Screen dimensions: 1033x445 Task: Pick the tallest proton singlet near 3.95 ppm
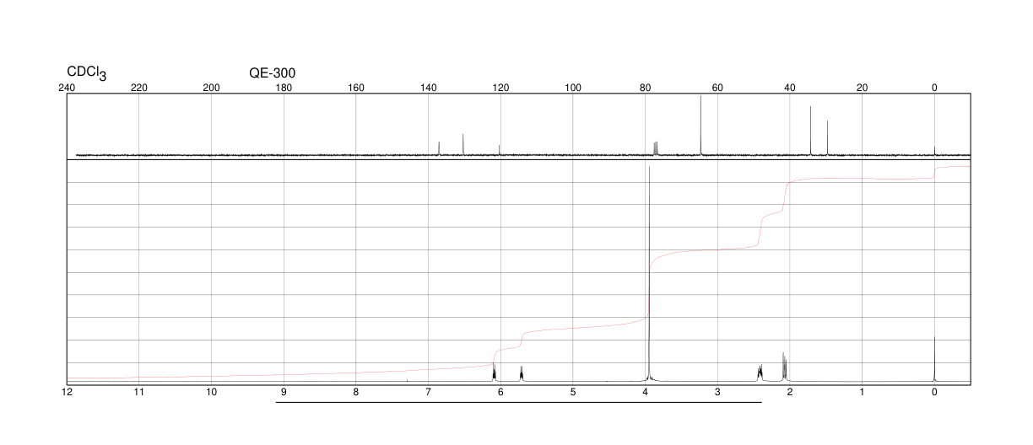pyautogui.click(x=649, y=274)
